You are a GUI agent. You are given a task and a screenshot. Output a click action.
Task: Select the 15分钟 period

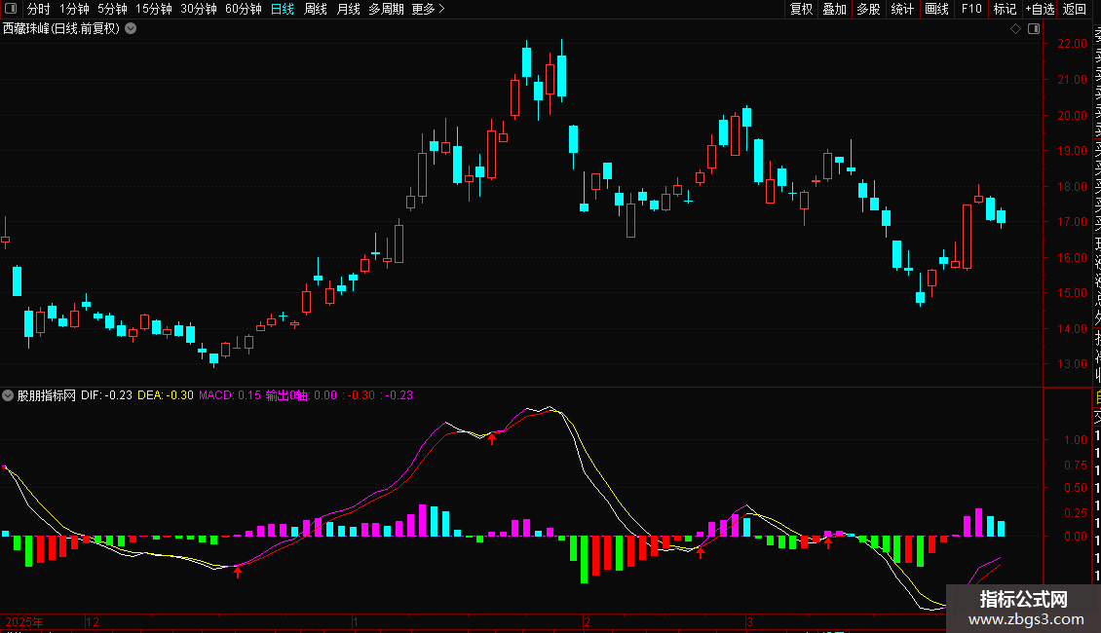[153, 9]
